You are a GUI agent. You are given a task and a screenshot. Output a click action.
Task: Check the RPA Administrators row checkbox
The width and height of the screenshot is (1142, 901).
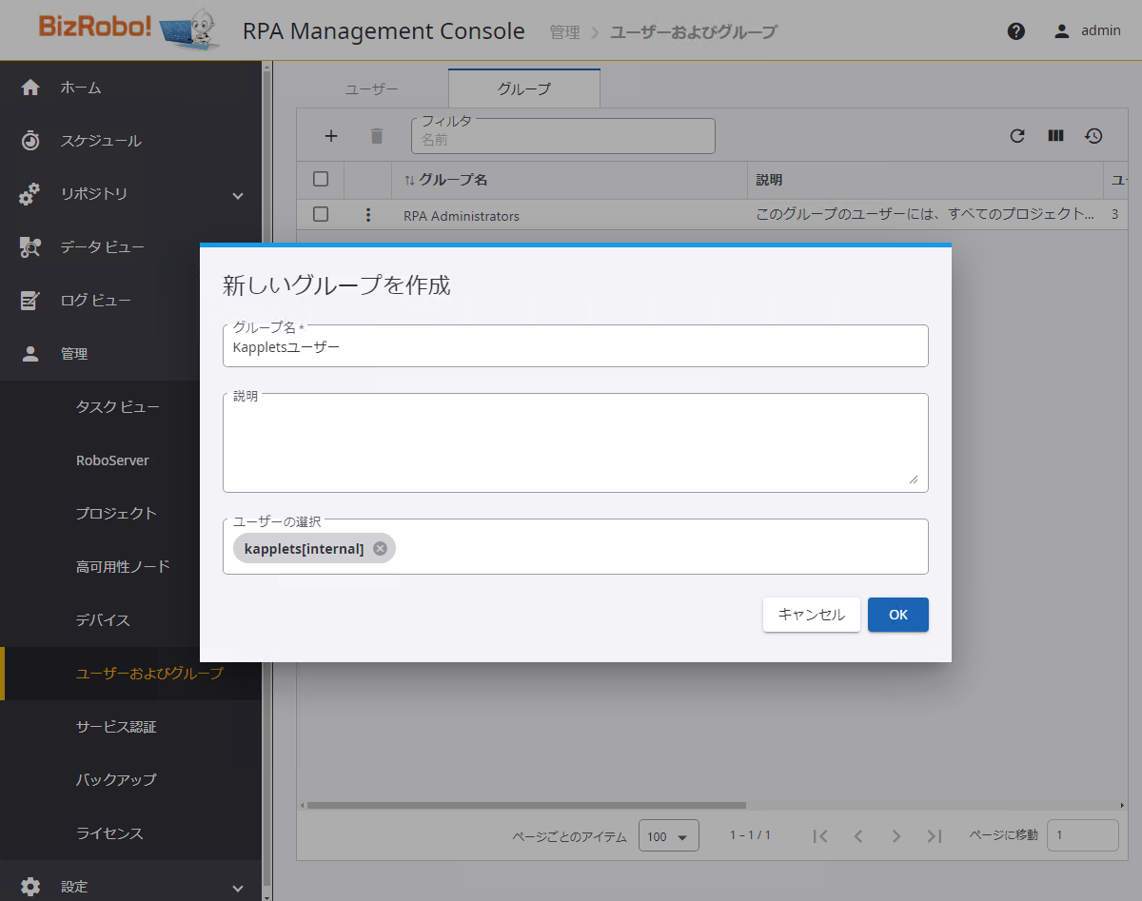(x=321, y=215)
